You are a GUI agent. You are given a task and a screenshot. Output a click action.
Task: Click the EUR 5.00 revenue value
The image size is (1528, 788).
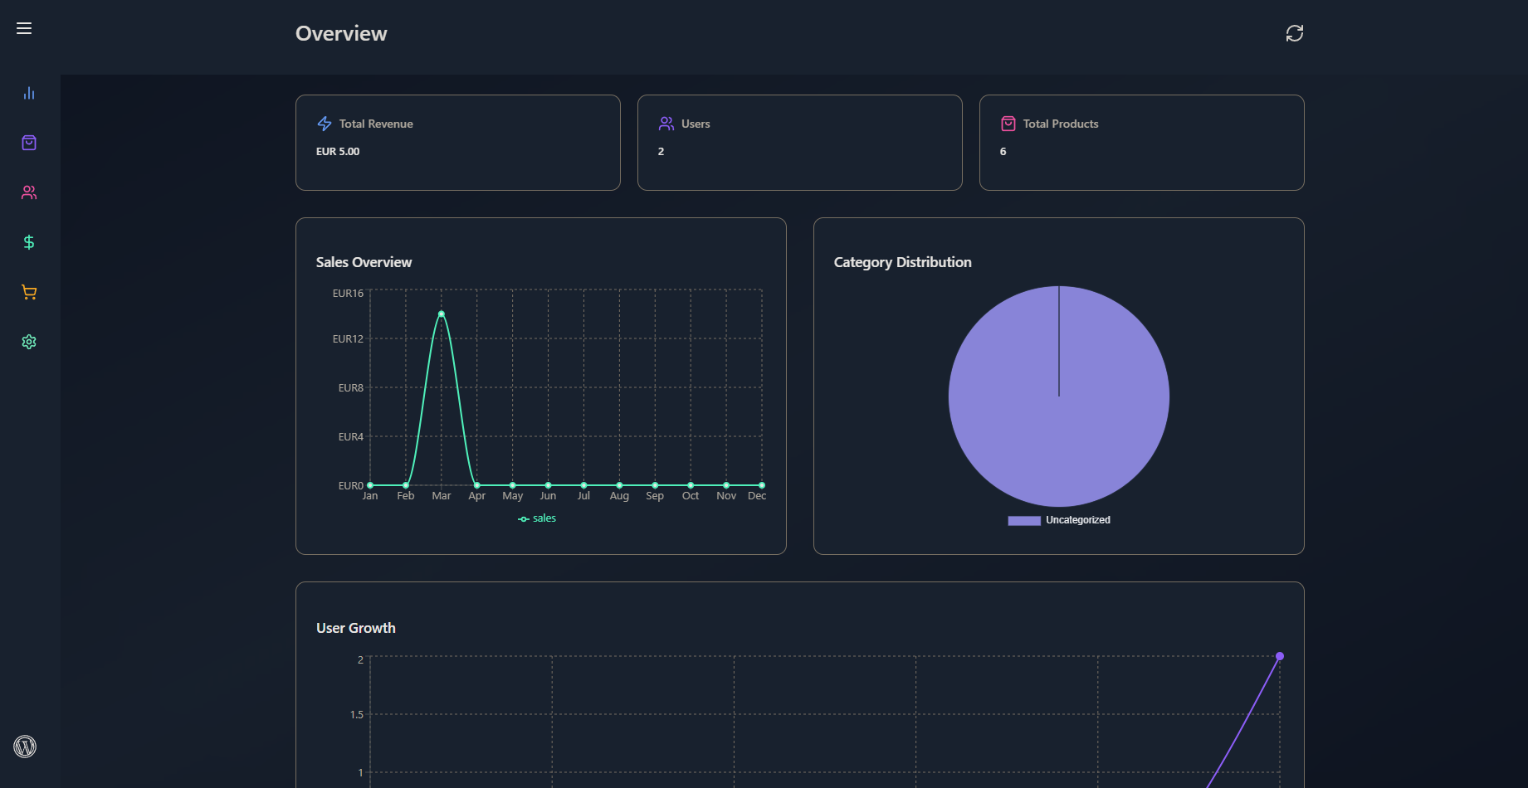click(338, 152)
